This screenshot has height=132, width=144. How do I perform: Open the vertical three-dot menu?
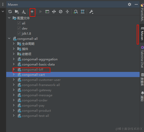pos(3,4)
